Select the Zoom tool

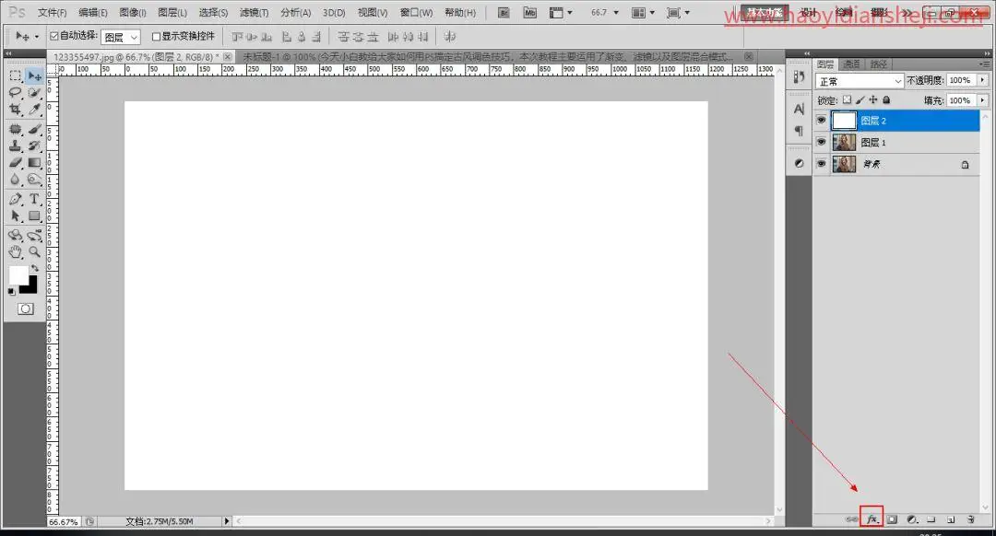tap(34, 251)
